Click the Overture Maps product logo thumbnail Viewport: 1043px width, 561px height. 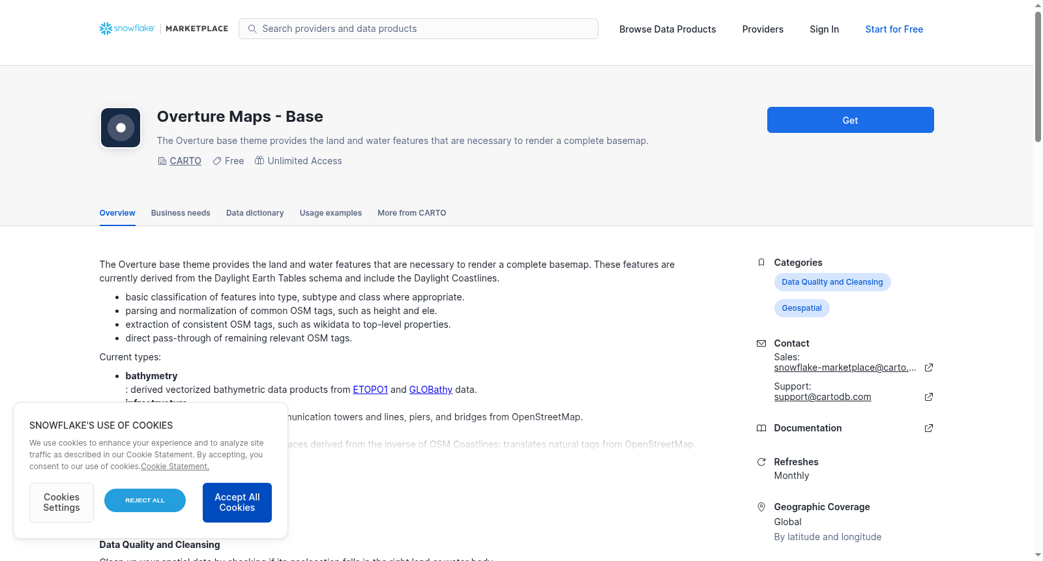[121, 128]
